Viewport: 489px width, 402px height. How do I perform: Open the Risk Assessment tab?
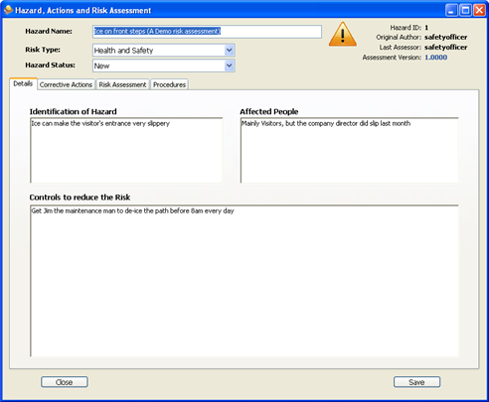pyautogui.click(x=122, y=84)
